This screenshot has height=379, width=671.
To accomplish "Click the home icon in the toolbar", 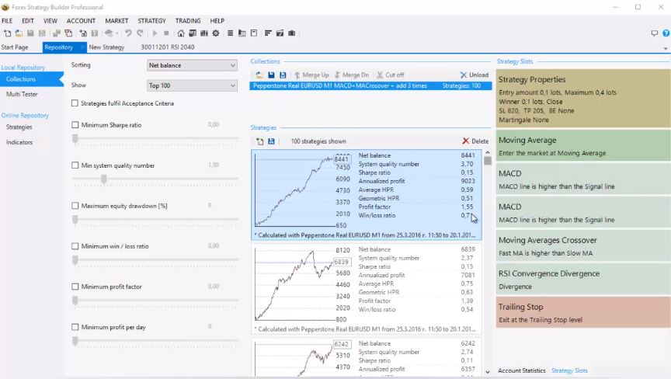I will (x=181, y=33).
